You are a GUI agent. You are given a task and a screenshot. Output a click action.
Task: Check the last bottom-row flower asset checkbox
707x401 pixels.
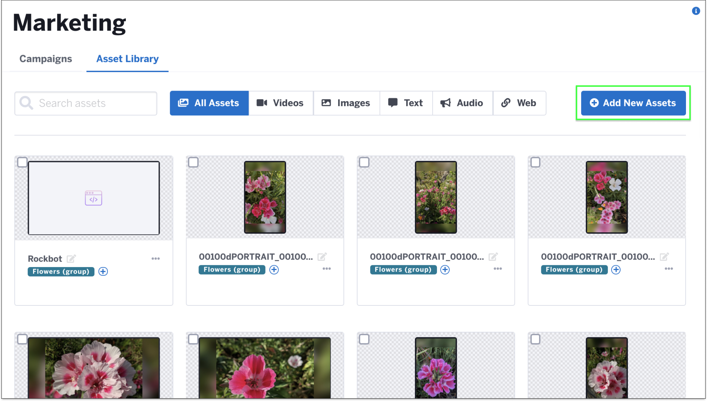[535, 339]
